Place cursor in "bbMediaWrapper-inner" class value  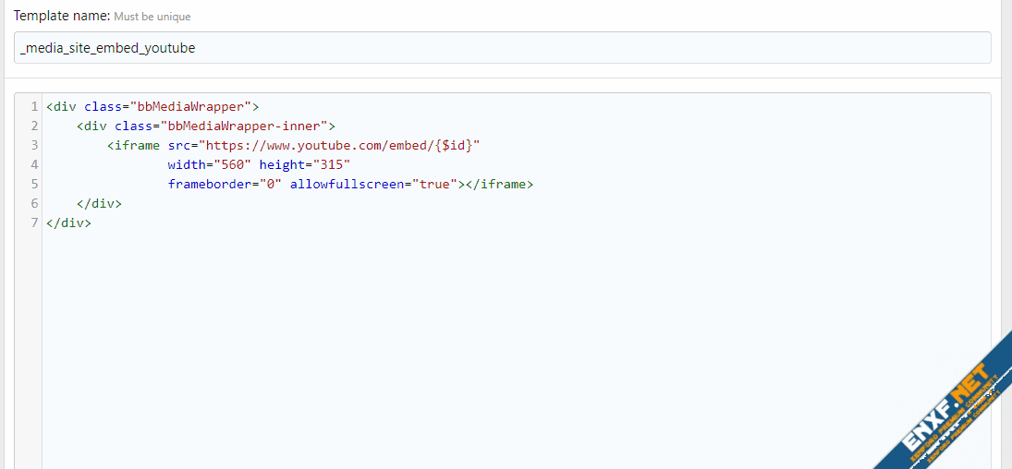pyautogui.click(x=243, y=126)
